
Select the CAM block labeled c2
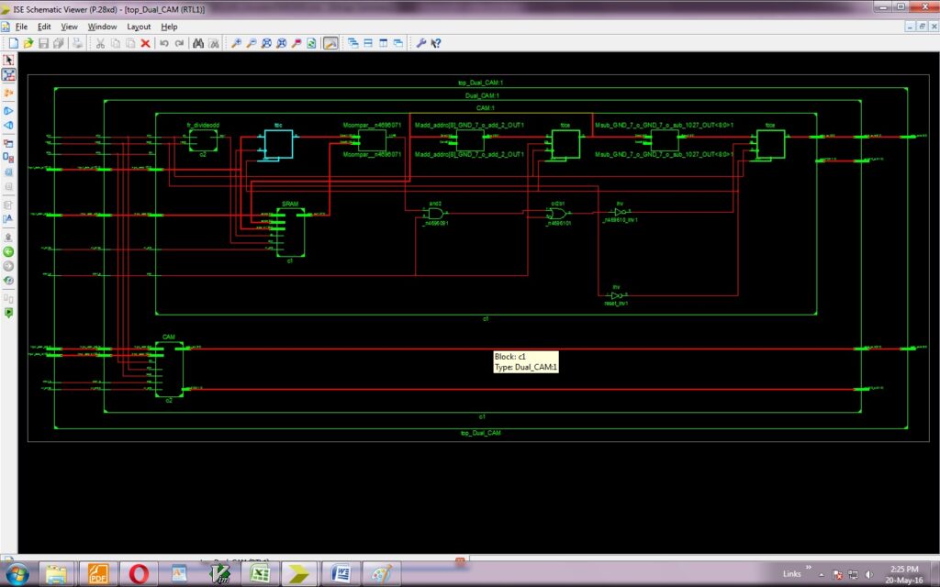(x=170, y=367)
